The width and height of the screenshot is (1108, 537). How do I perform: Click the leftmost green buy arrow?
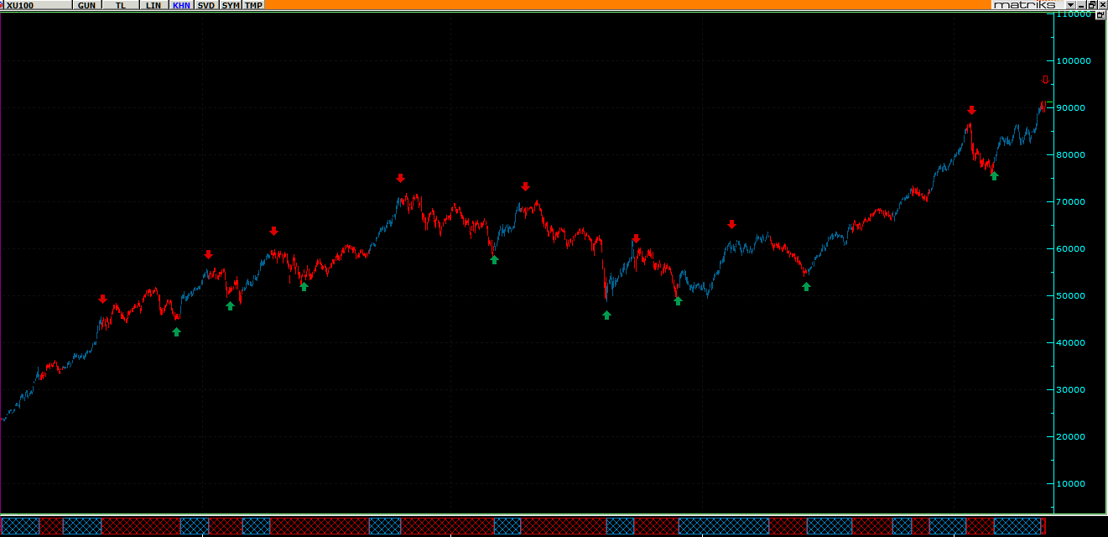pyautogui.click(x=176, y=332)
